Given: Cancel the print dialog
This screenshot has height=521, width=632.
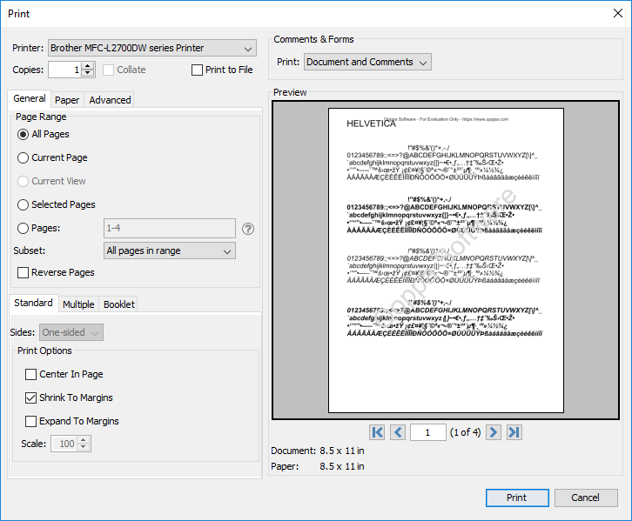Looking at the screenshot, I should [585, 498].
